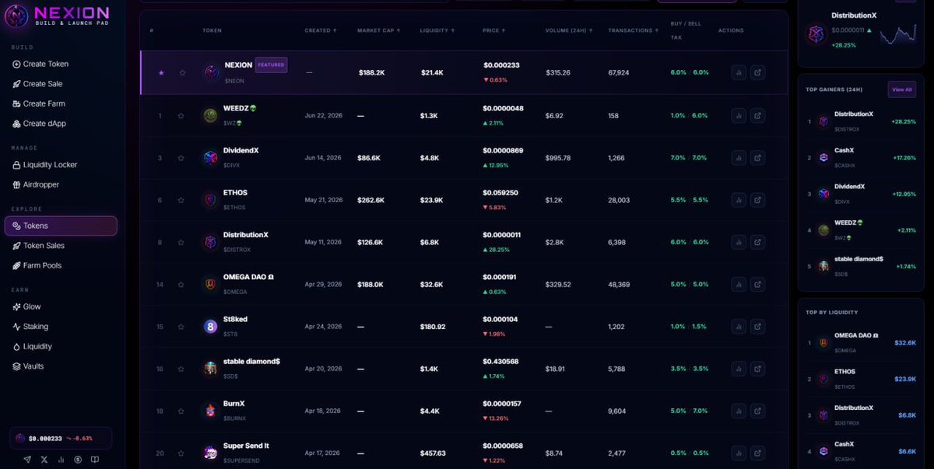Click the FEATURED badge next to NEXION
934x469 pixels.
[x=271, y=65]
